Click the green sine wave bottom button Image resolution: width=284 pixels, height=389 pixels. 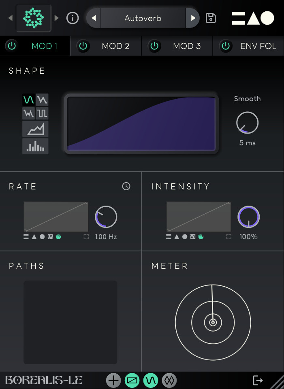point(151,380)
